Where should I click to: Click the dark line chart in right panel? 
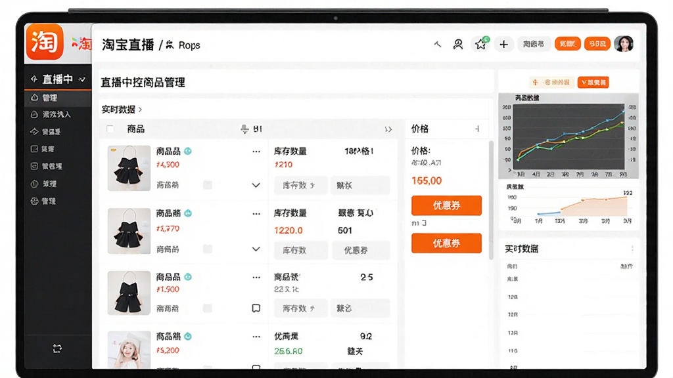pos(569,136)
